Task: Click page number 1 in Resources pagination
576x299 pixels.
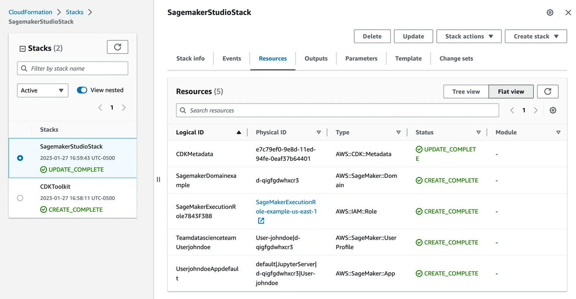Action: [524, 110]
